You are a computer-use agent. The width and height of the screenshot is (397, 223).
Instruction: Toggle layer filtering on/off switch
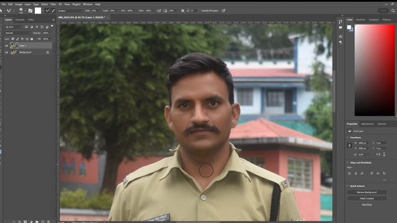[52, 26]
